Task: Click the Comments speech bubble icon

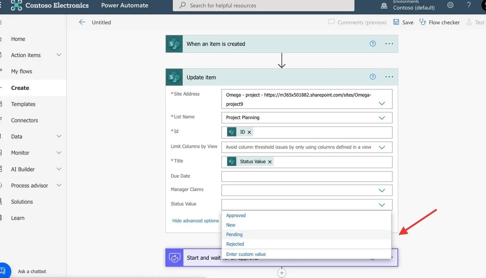Action: (x=331, y=22)
